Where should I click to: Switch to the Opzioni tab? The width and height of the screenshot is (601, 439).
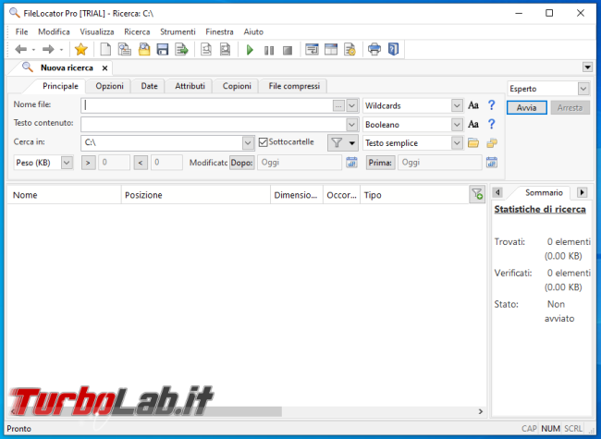pos(109,86)
